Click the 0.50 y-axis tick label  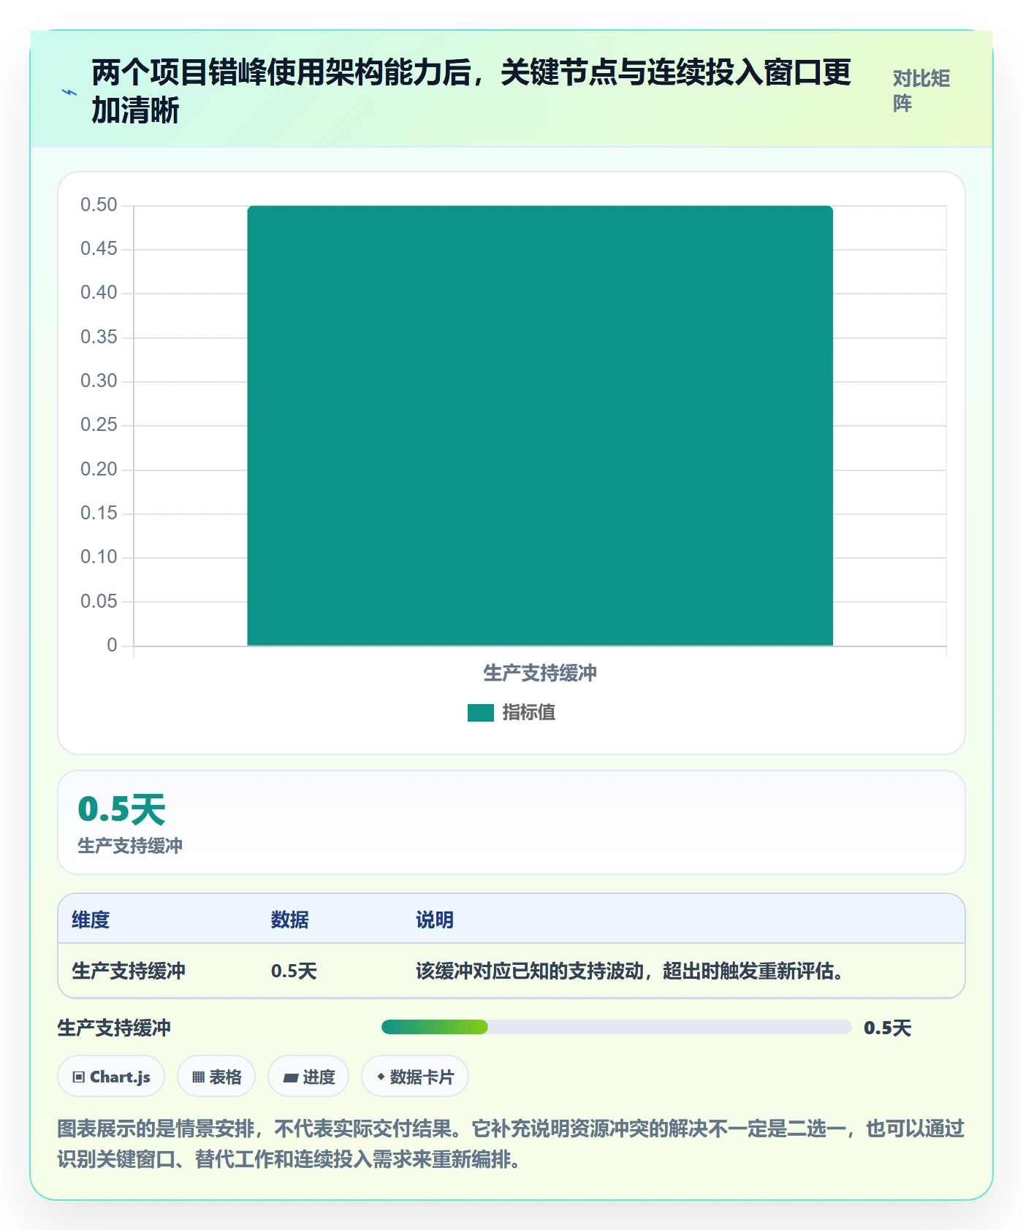tap(99, 205)
